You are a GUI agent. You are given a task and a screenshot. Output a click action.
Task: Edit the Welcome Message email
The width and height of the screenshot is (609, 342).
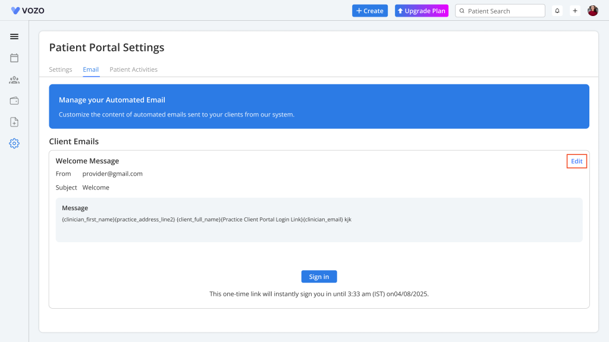click(577, 161)
